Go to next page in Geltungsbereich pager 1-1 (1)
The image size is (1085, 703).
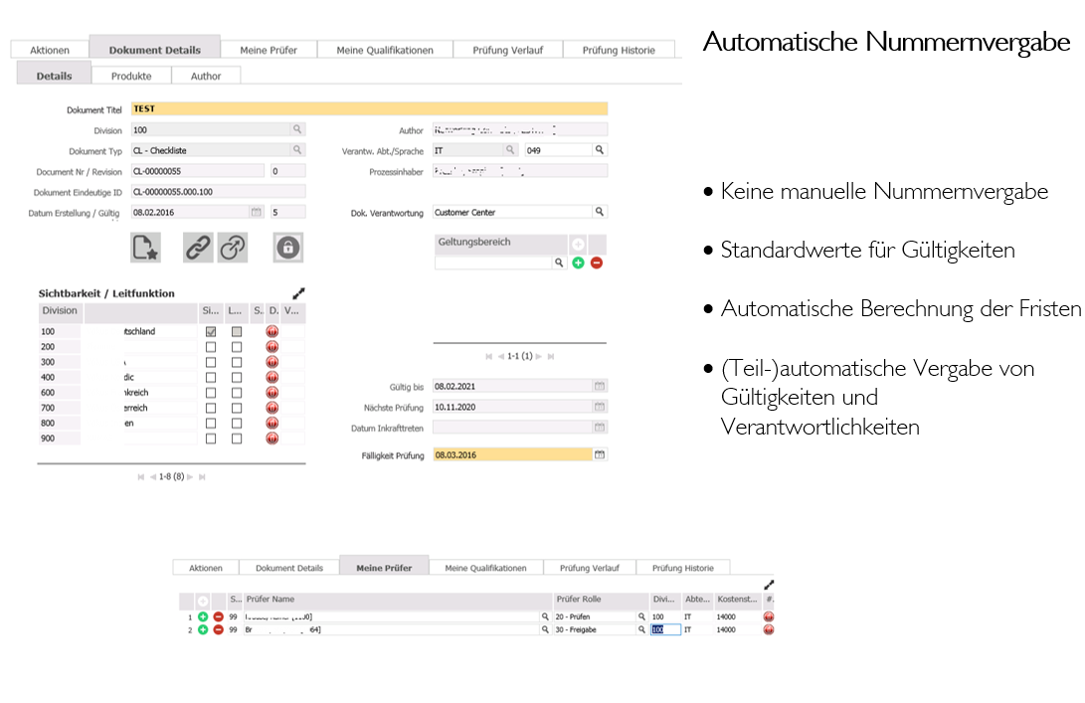pos(538,356)
